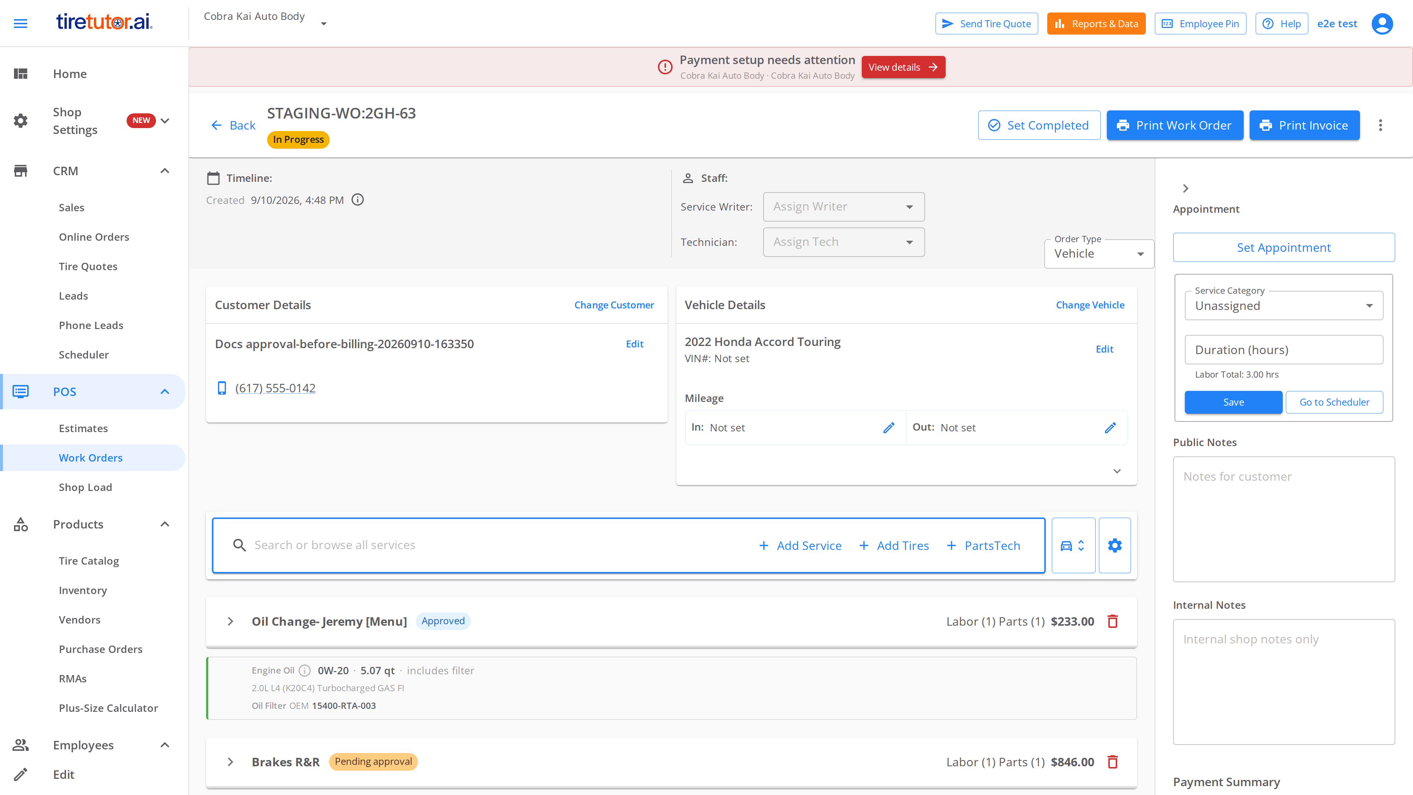Collapse the right appointment side panel chevron

click(1185, 188)
